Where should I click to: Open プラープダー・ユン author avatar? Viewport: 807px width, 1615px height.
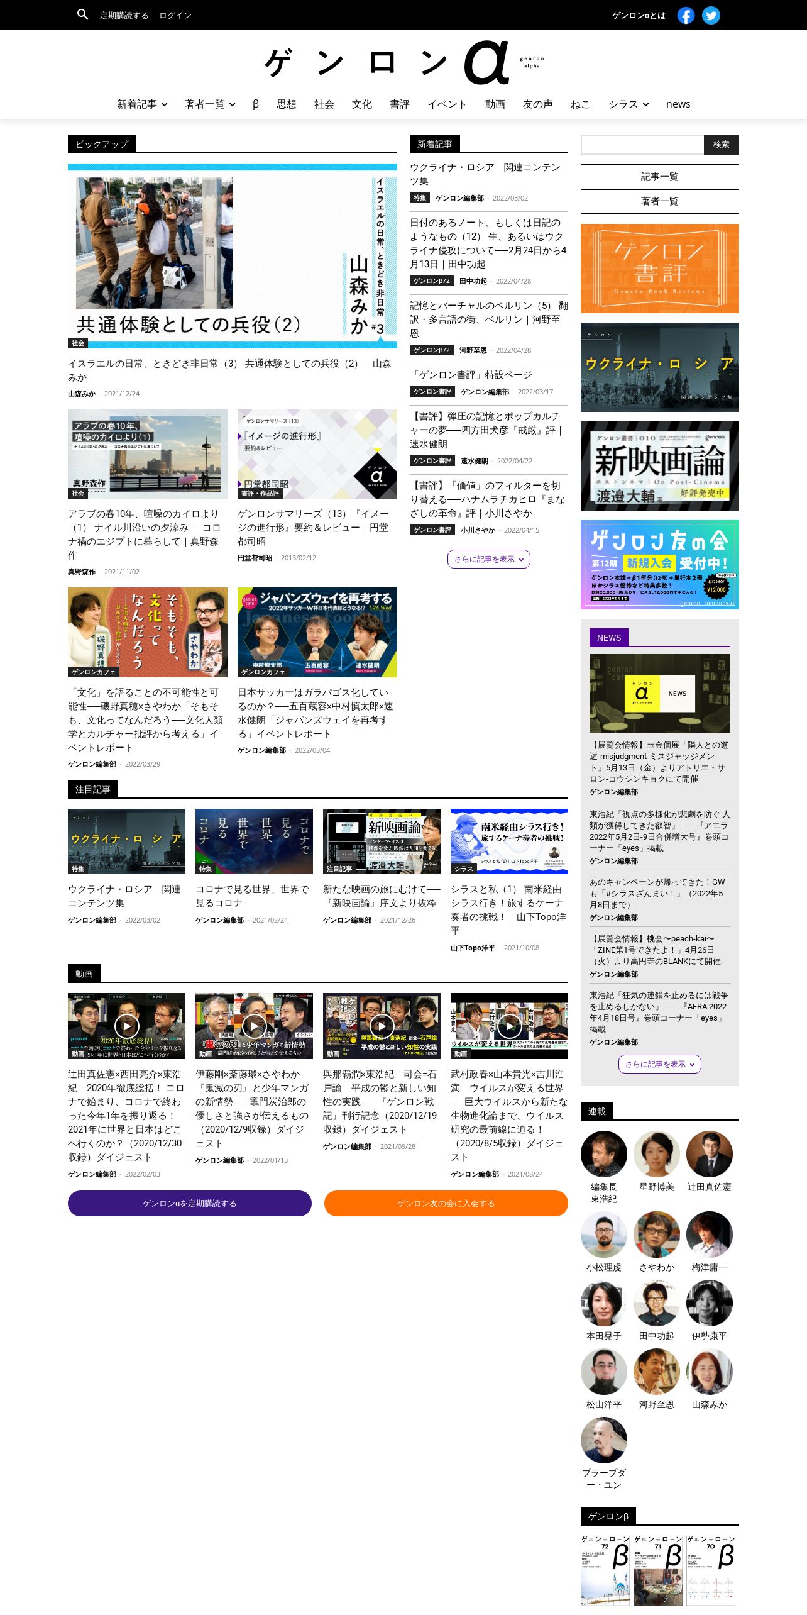coord(604,1440)
